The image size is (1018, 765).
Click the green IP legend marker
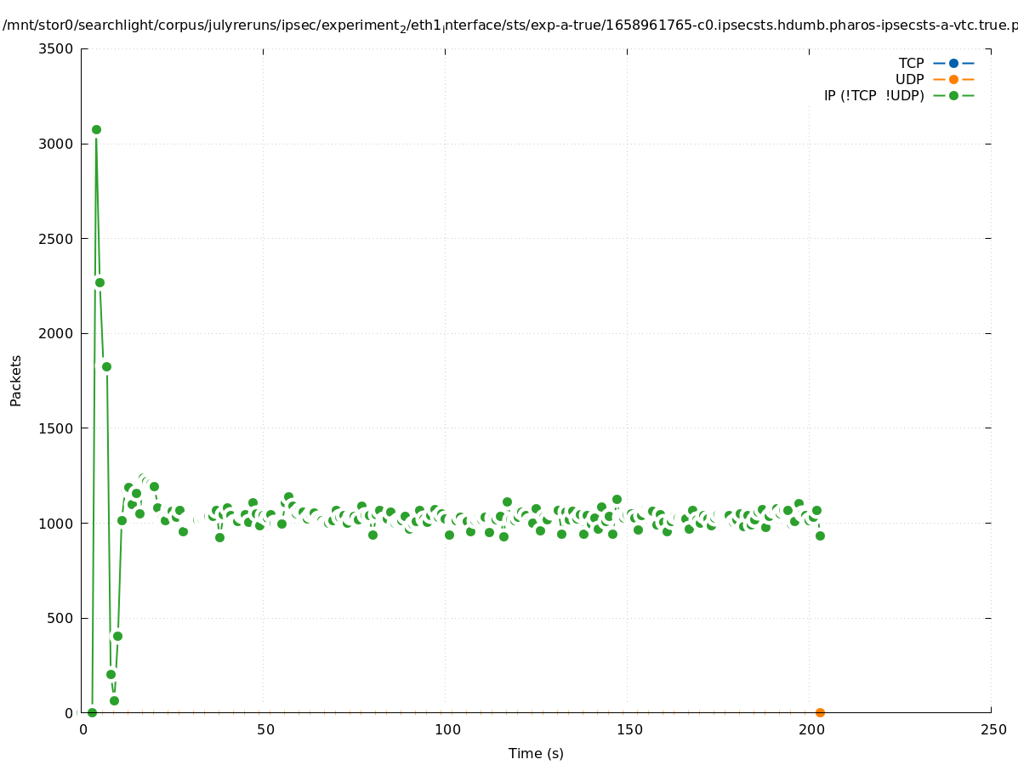pos(953,95)
